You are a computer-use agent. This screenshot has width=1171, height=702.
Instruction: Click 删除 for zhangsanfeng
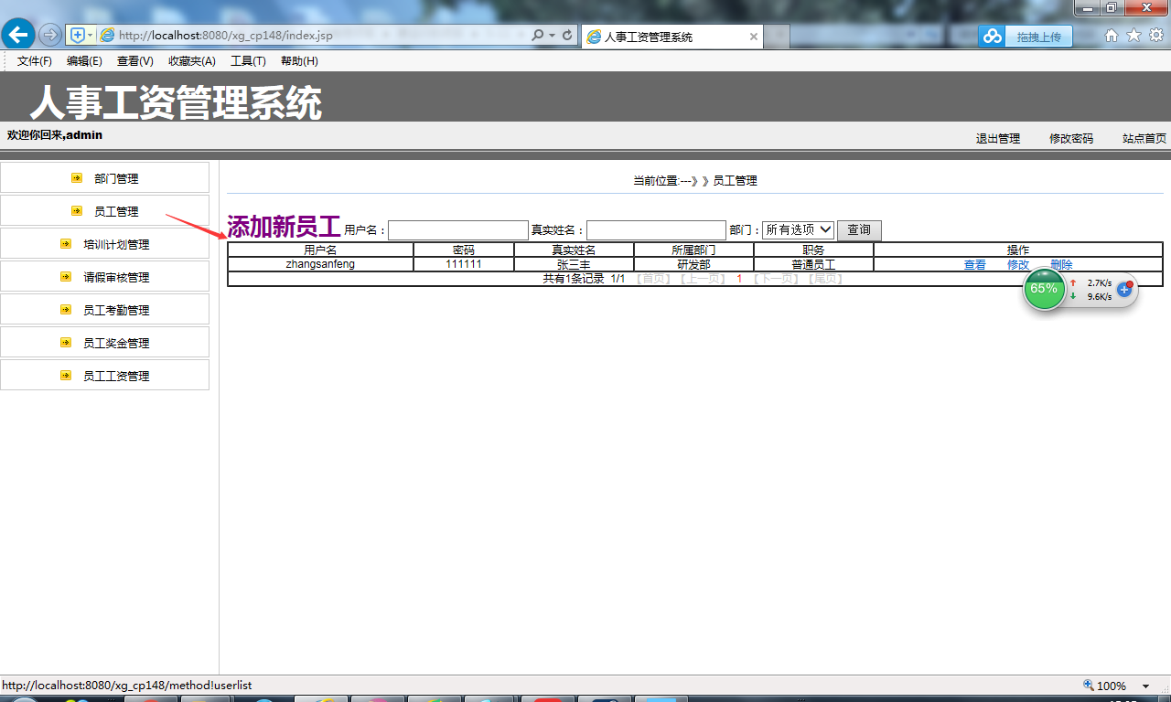click(x=1062, y=265)
